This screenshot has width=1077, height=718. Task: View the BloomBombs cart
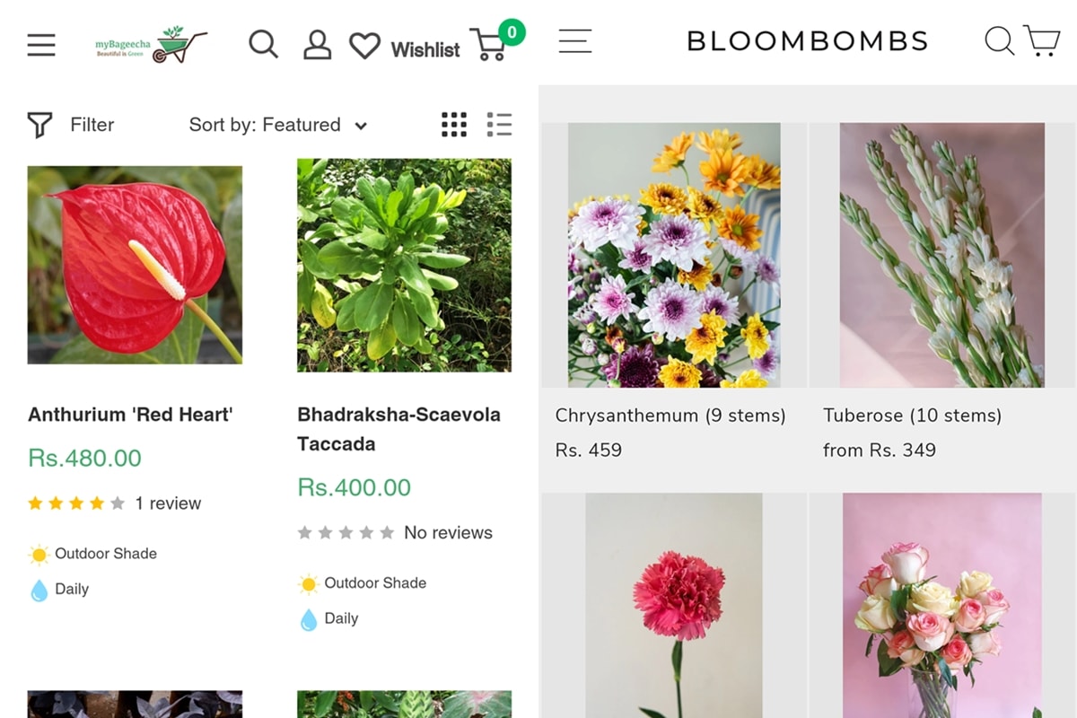tap(1042, 40)
